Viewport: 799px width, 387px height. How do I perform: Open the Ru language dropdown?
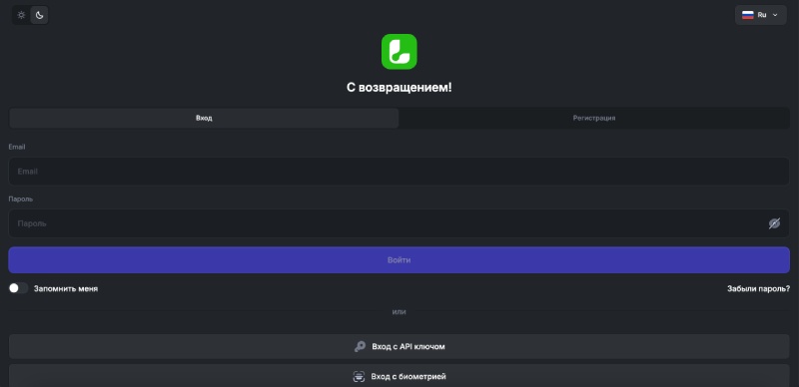coord(761,15)
